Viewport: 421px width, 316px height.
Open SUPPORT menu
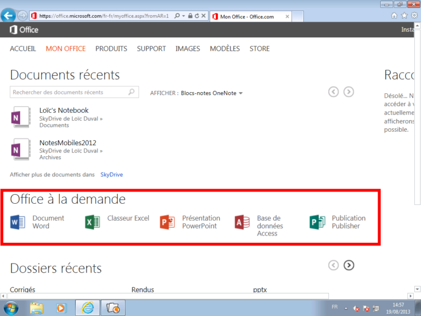(x=152, y=49)
